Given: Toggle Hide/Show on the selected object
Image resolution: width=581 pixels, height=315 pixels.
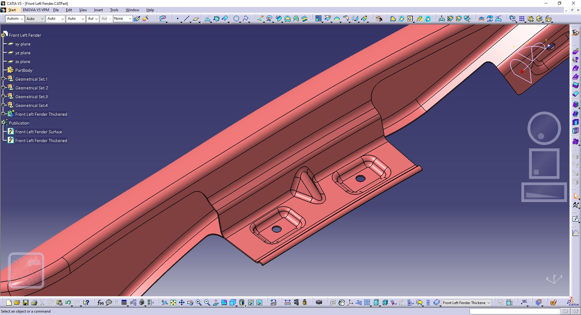Looking at the screenshot, I should pyautogui.click(x=251, y=303).
